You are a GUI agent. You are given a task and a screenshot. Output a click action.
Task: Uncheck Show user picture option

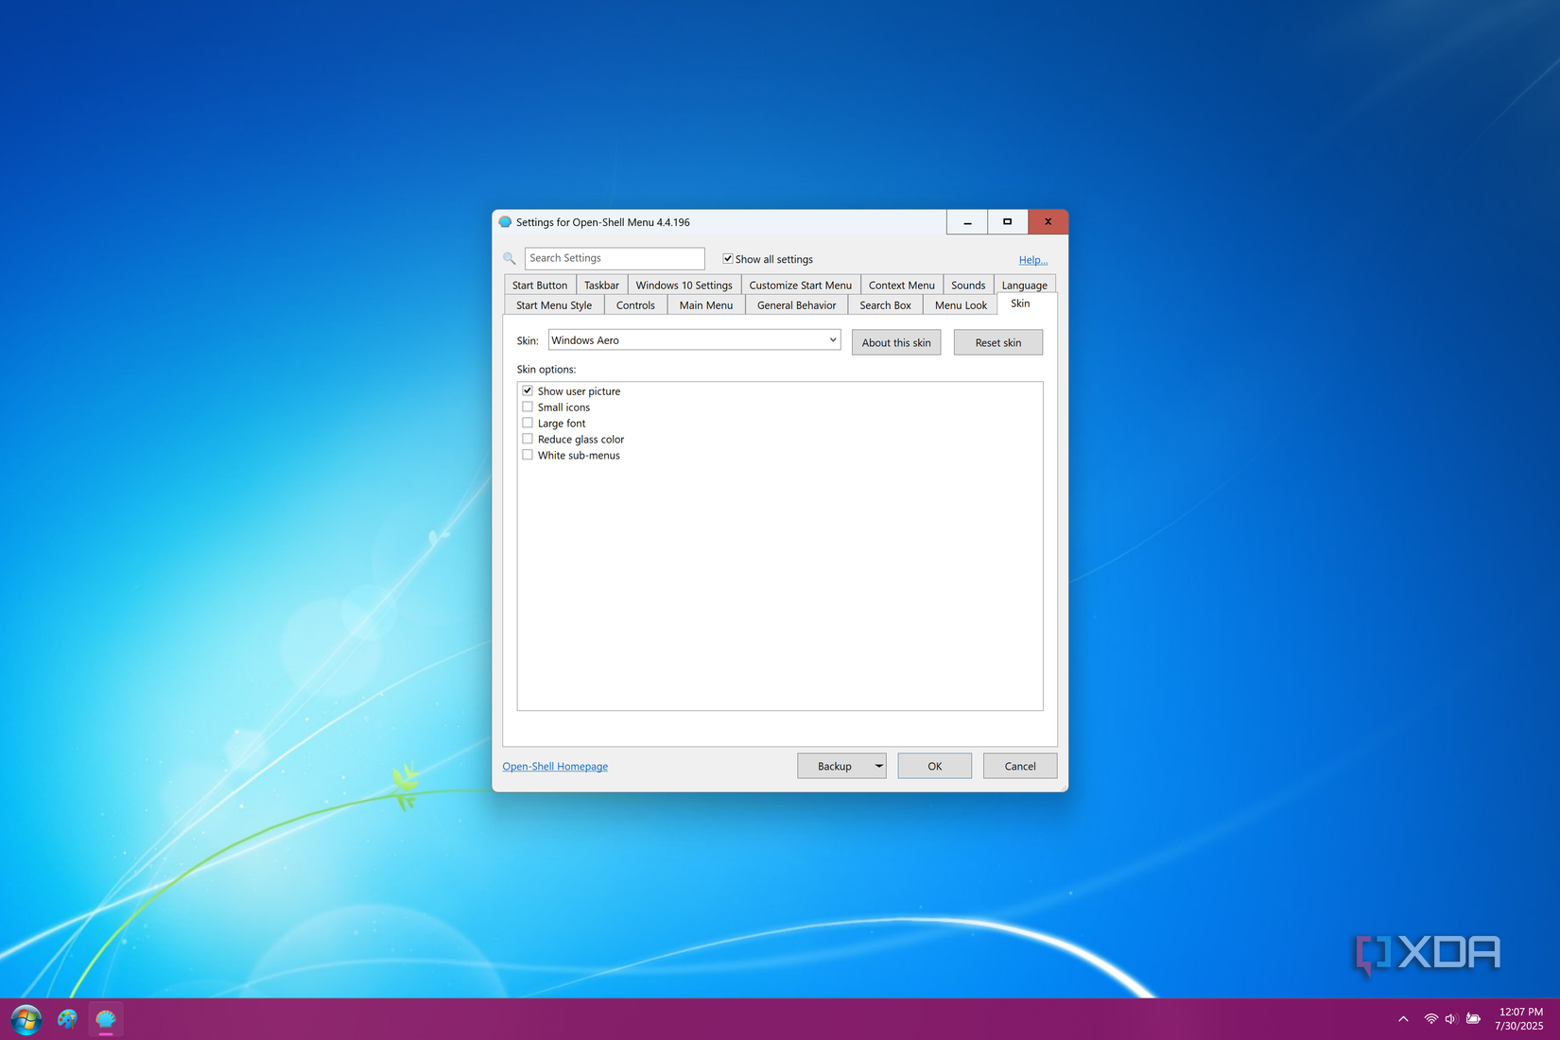528,390
